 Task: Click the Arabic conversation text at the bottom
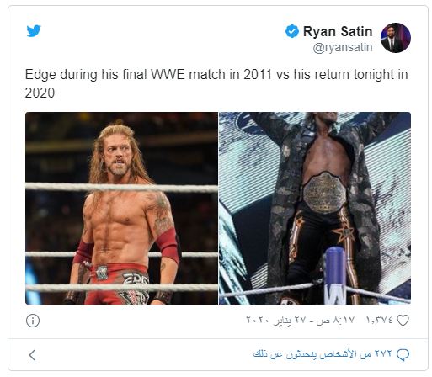(x=323, y=354)
